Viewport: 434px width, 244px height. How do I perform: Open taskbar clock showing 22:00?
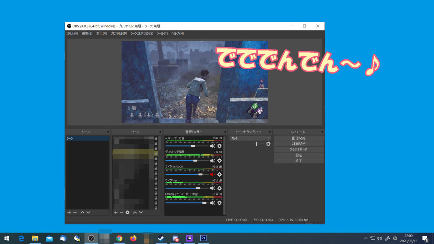tap(409, 238)
